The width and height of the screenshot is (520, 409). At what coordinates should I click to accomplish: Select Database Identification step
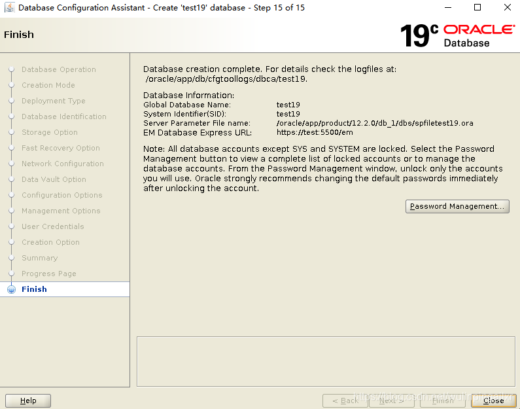tap(64, 116)
